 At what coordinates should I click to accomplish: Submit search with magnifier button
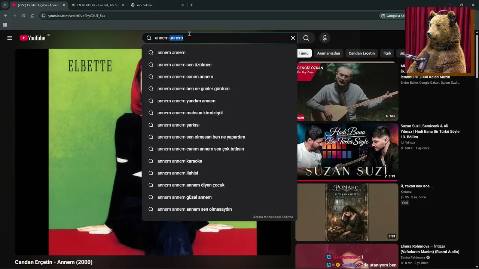coord(306,38)
